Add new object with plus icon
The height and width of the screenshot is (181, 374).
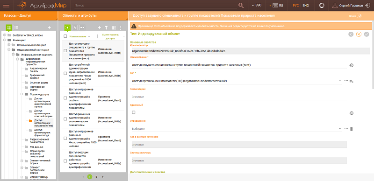click(x=100, y=28)
